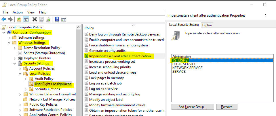The height and width of the screenshot is (116, 276).
Task: Click the Add User or Group button
Action: (193, 107)
